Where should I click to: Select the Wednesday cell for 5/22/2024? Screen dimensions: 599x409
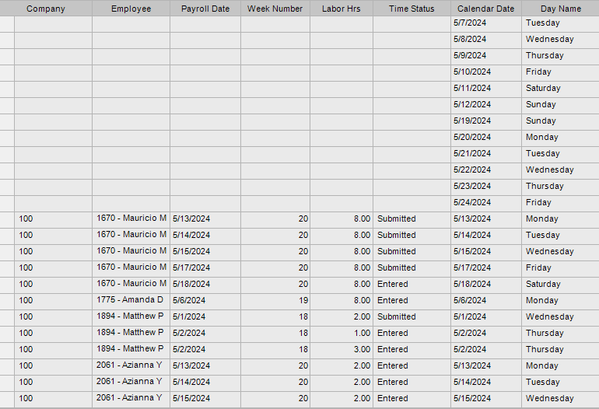560,170
